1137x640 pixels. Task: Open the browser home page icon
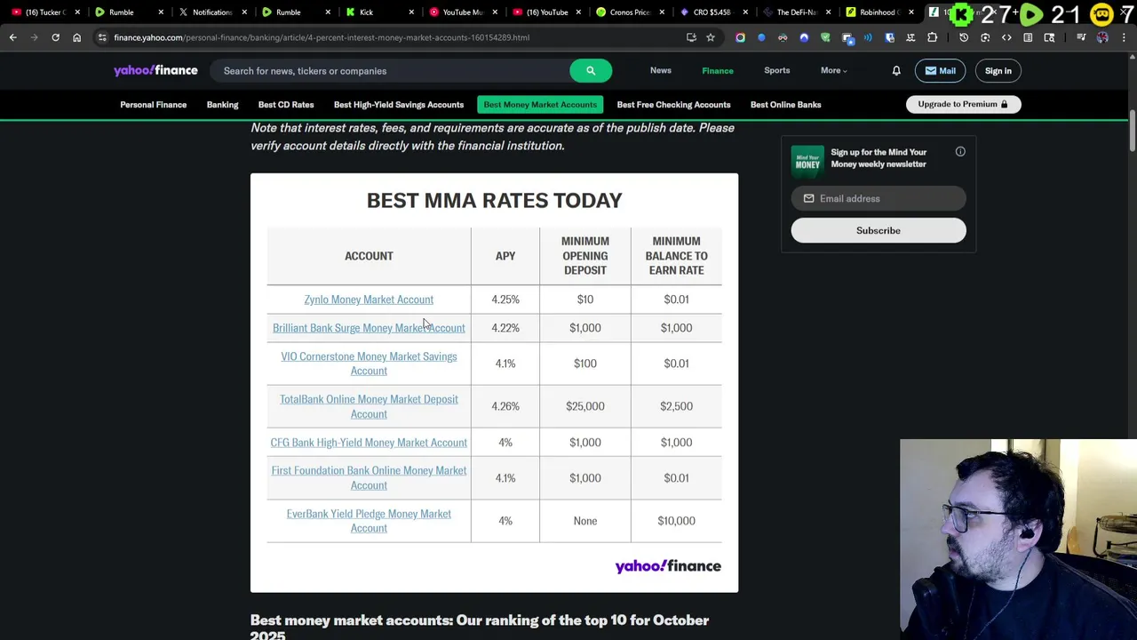[76, 37]
